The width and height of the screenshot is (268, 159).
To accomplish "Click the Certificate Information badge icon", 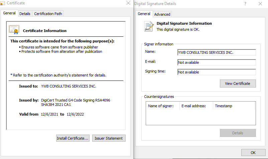I will (14, 30).
